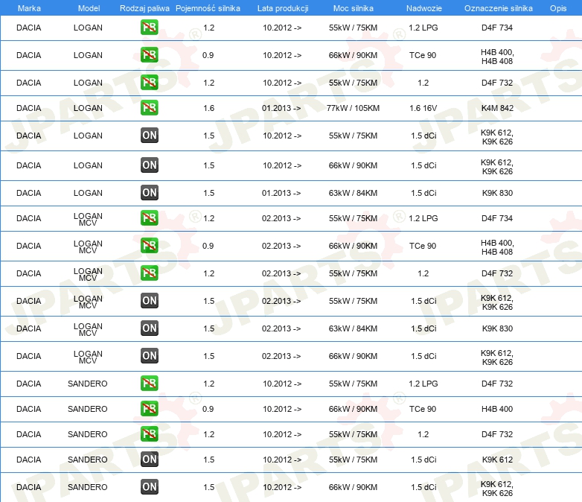Click H4B 400 in the Sandero TCe 90 row

497,409
